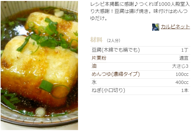Viewport: 196px width, 132px height.
Task: Open the fried tofu recipe photo
Action: click(x=39, y=66)
